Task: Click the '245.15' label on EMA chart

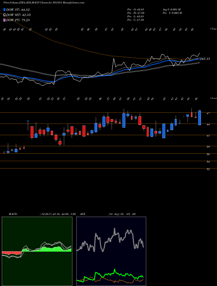Action: point(205,59)
